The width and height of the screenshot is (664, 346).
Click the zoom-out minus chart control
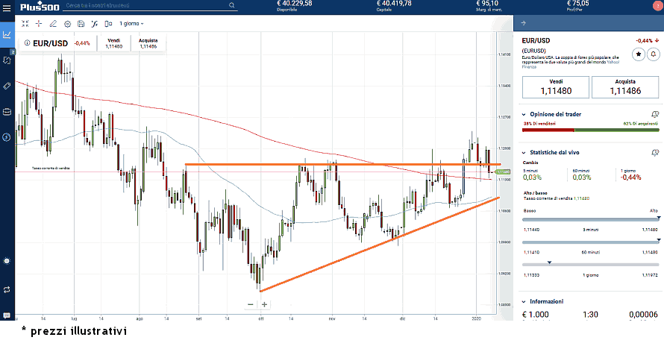[251, 304]
